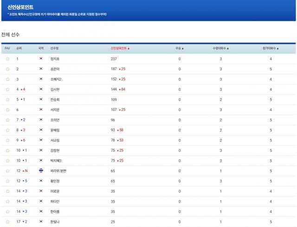Click the Korean flag next to 한빛나
Viewport: 297px width, 227px height.
click(x=41, y=222)
